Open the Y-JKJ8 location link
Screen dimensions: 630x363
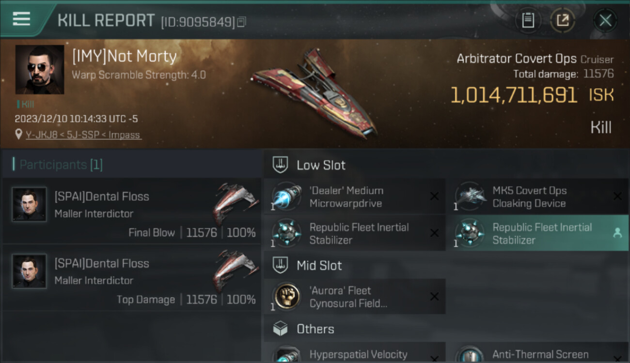[x=83, y=135]
